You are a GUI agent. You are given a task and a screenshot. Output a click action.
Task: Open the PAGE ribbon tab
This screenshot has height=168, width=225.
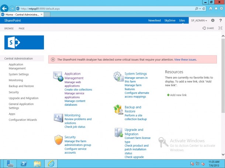[21, 28]
